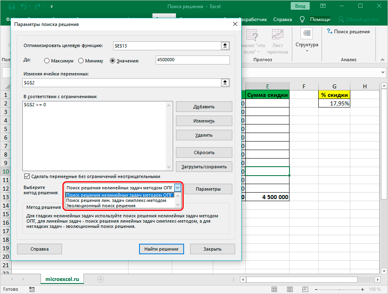Click the lightbulb Помощник icon
The width and height of the screenshot is (388, 294).
302,19
